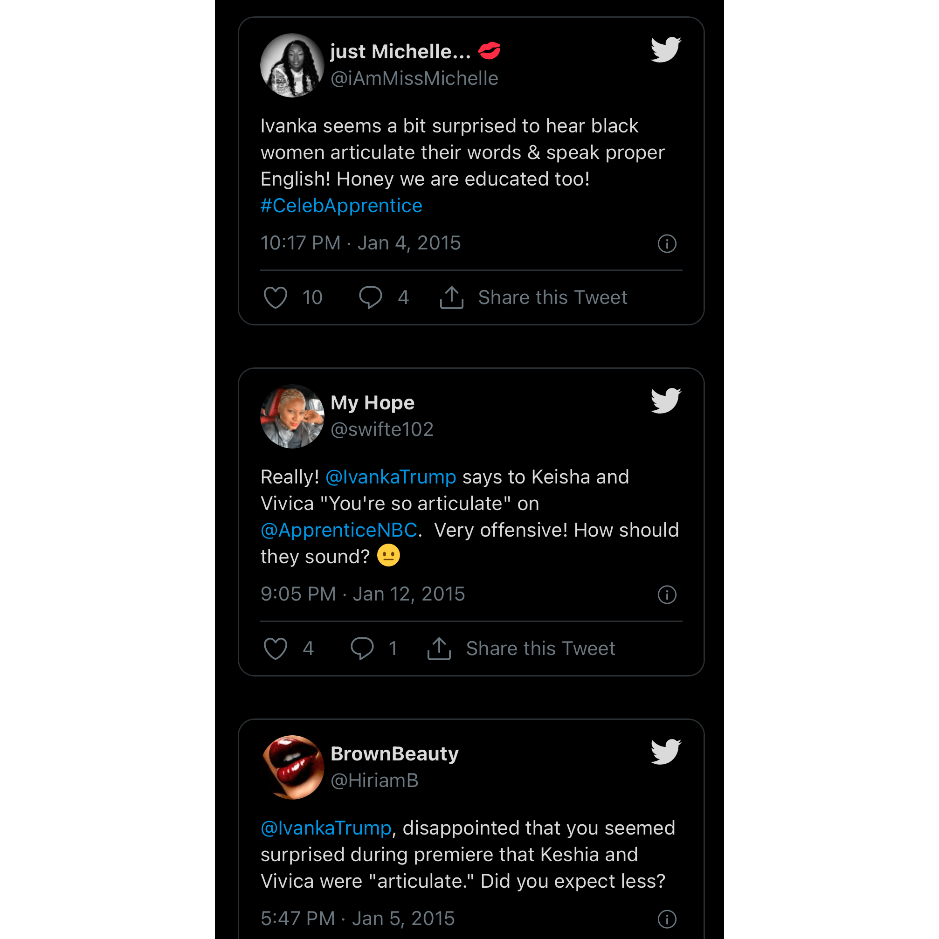Viewport: 939px width, 939px height.
Task: Click the info icon beside Jan 4, 2015
Action: click(x=667, y=243)
